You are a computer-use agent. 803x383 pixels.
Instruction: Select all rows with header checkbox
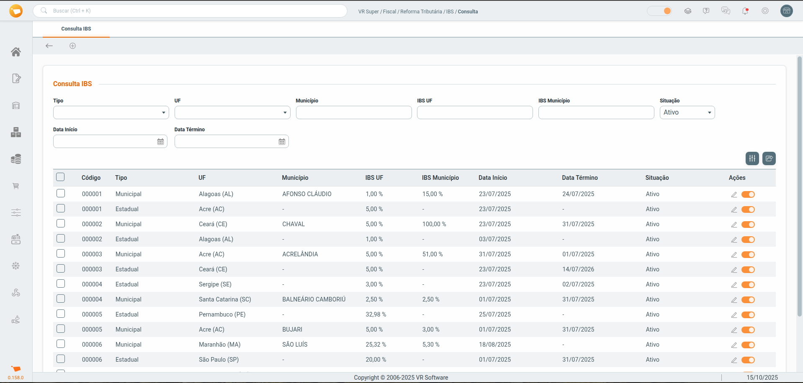pos(61,177)
